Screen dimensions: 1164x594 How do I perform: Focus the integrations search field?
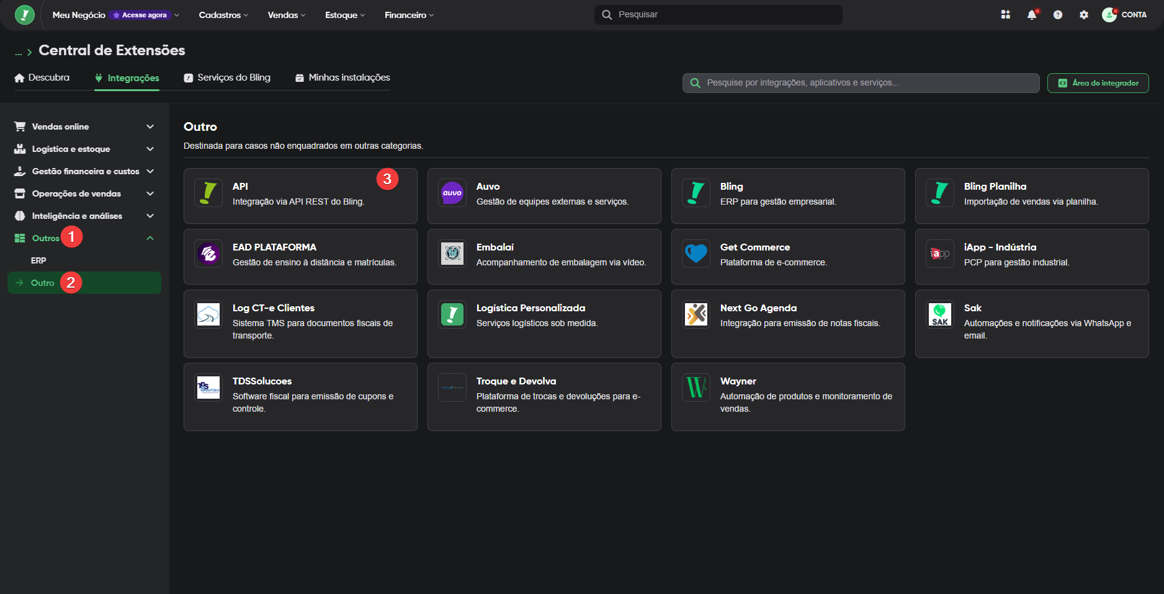click(861, 83)
